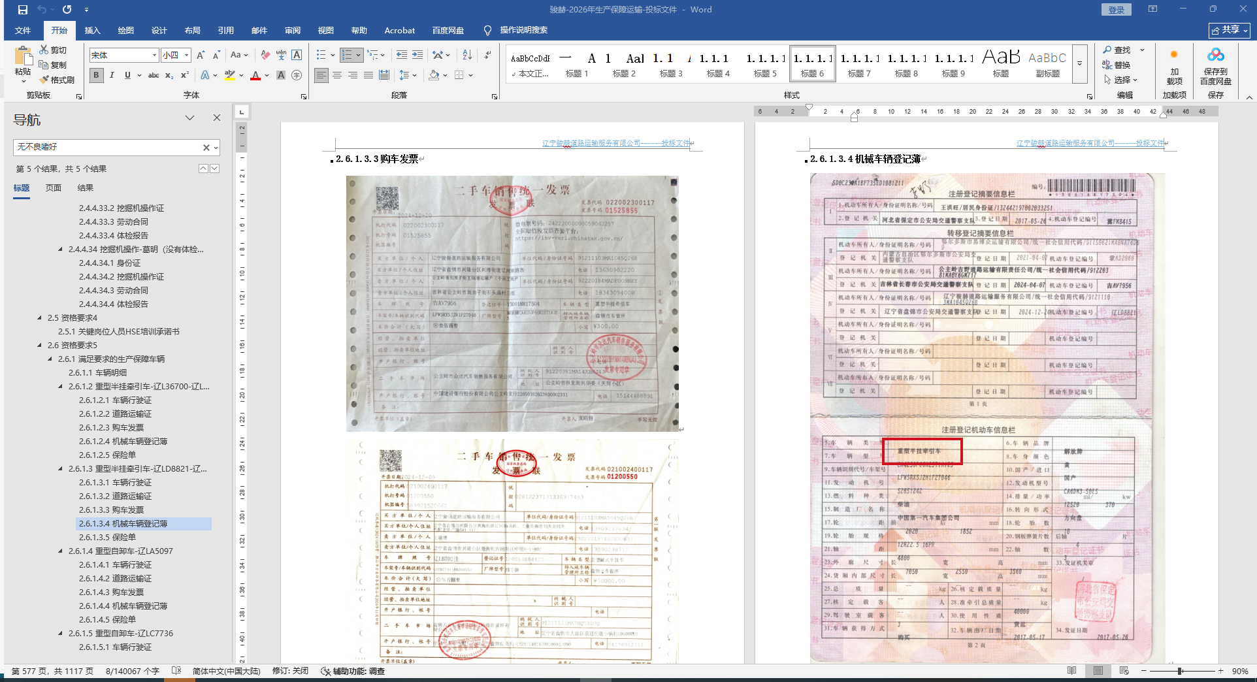
Task: Click the 共享 share button
Action: [x=1230, y=30]
